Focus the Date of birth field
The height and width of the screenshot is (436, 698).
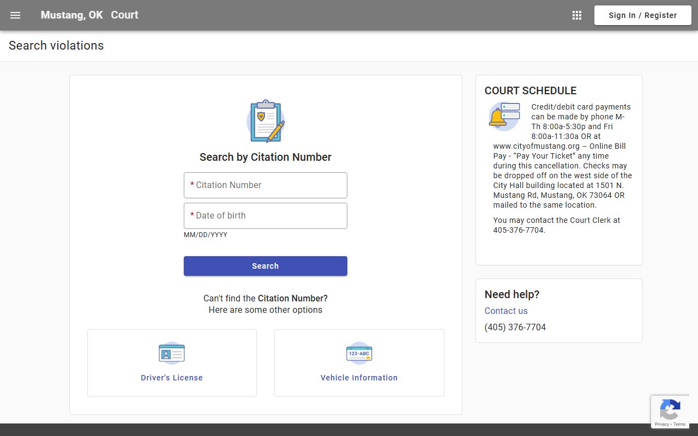[266, 216]
